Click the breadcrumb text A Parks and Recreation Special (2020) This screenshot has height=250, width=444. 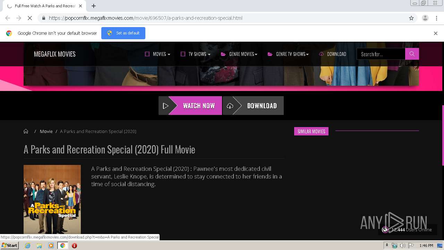[x=98, y=131]
